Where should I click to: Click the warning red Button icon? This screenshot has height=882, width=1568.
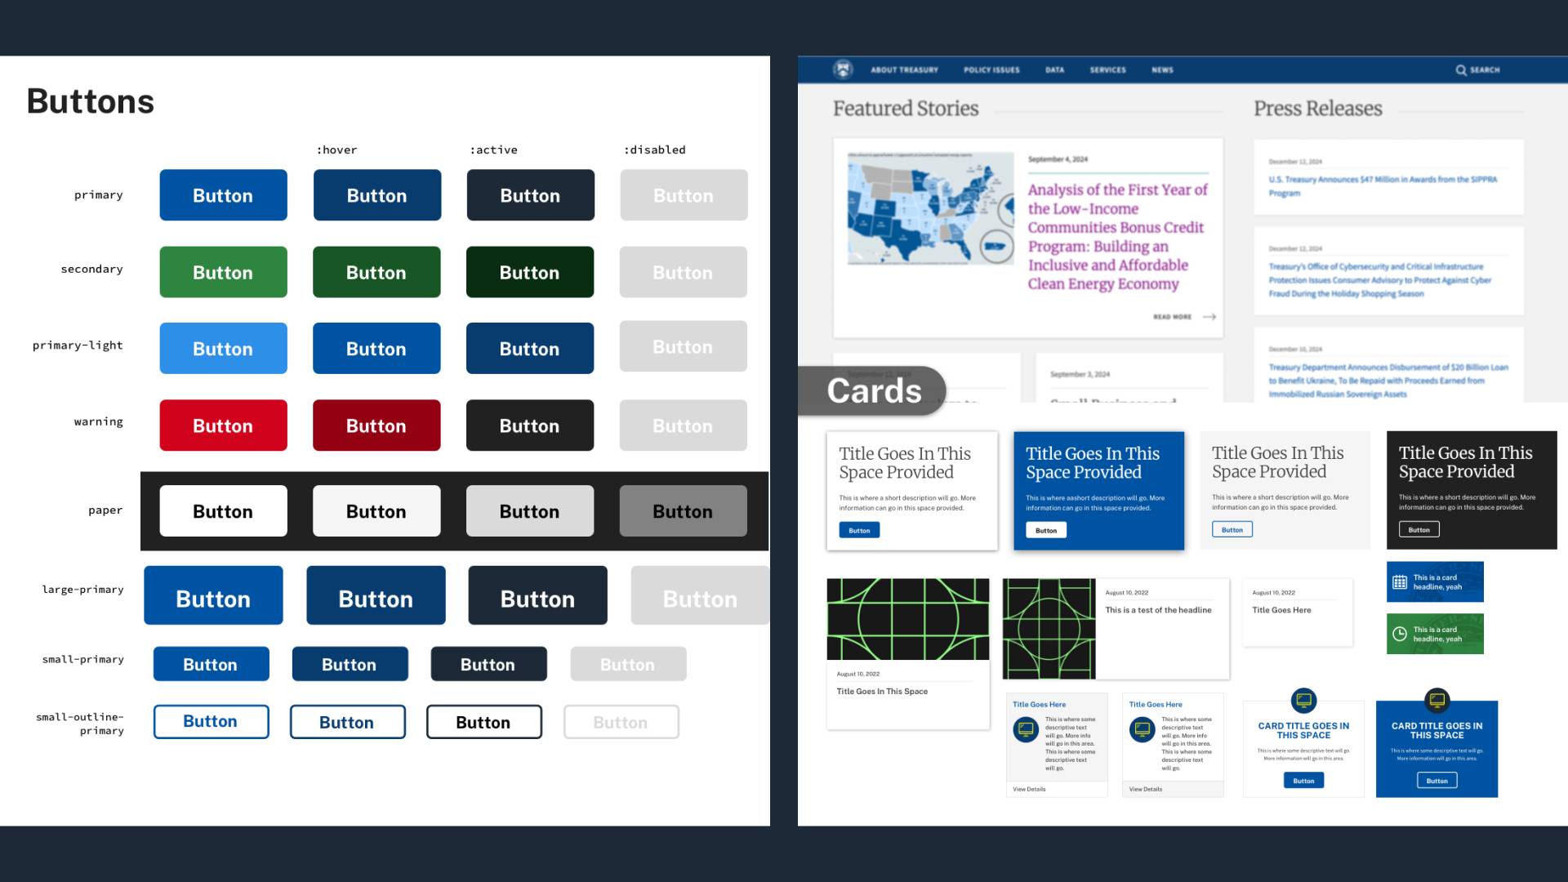pyautogui.click(x=223, y=425)
